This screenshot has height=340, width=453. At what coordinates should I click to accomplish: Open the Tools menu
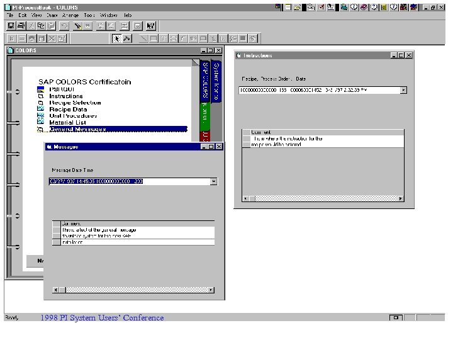click(x=89, y=15)
